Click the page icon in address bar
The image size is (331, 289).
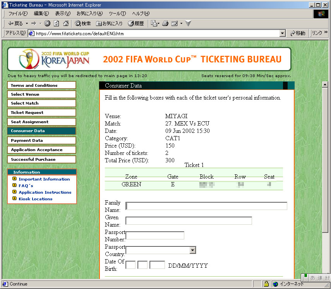pyautogui.click(x=31, y=33)
